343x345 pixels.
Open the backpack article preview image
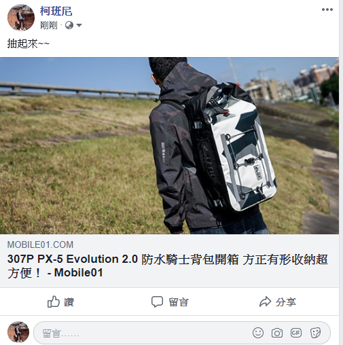[x=169, y=145]
